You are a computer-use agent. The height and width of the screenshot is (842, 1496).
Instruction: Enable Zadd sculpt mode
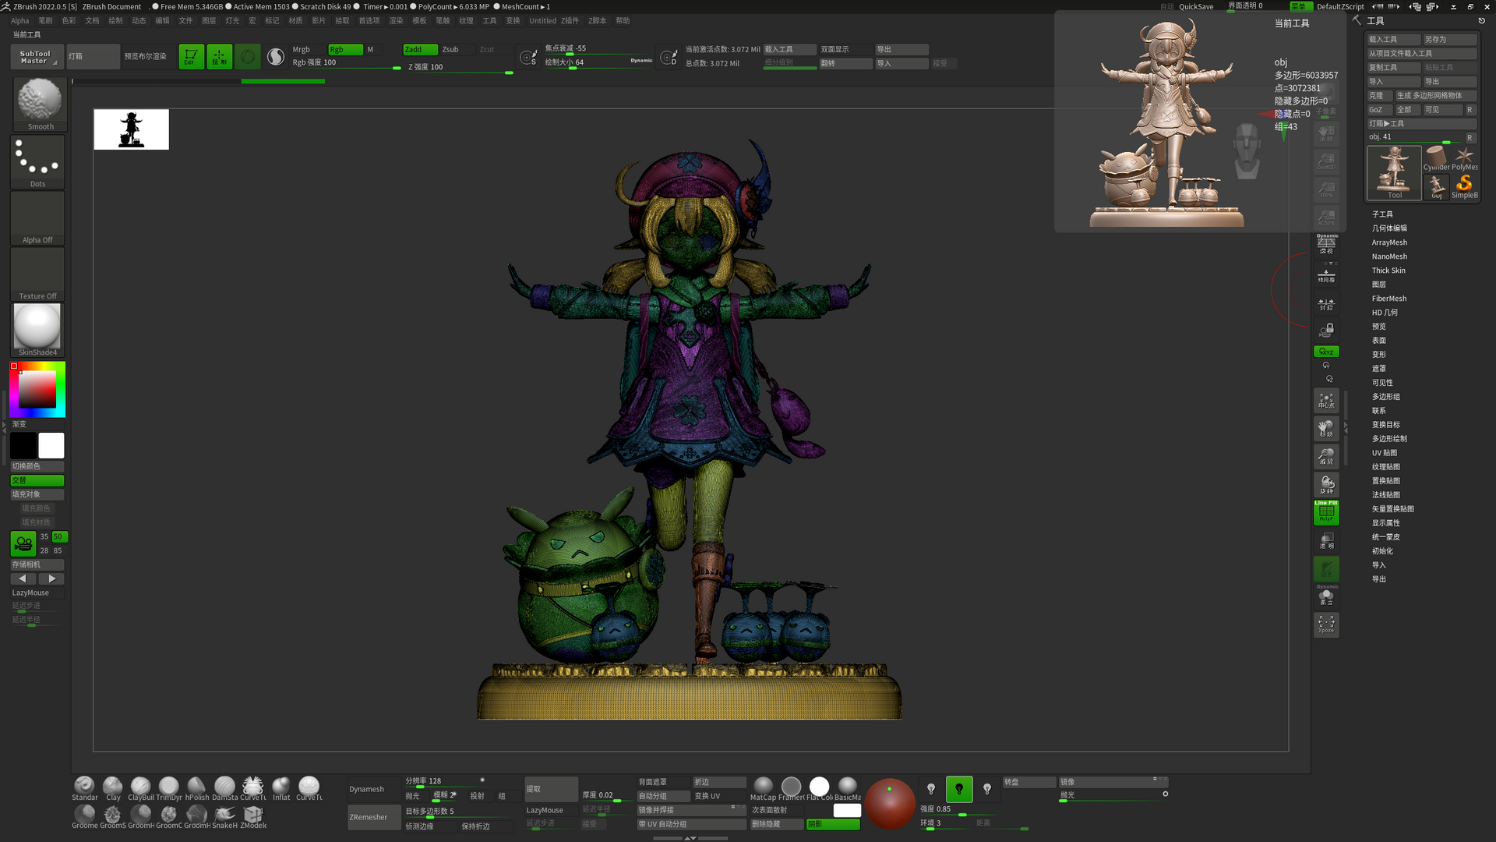point(420,49)
